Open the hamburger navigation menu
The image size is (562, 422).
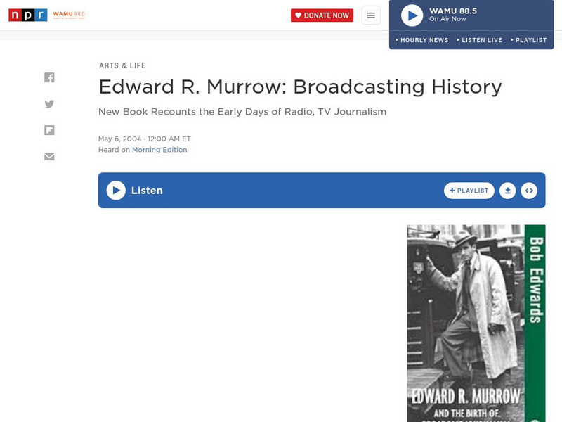click(371, 14)
